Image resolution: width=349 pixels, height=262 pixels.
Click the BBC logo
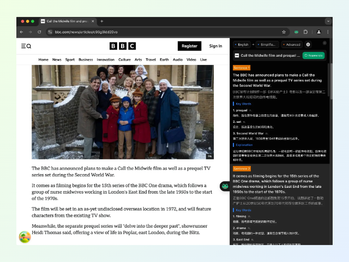click(x=123, y=46)
